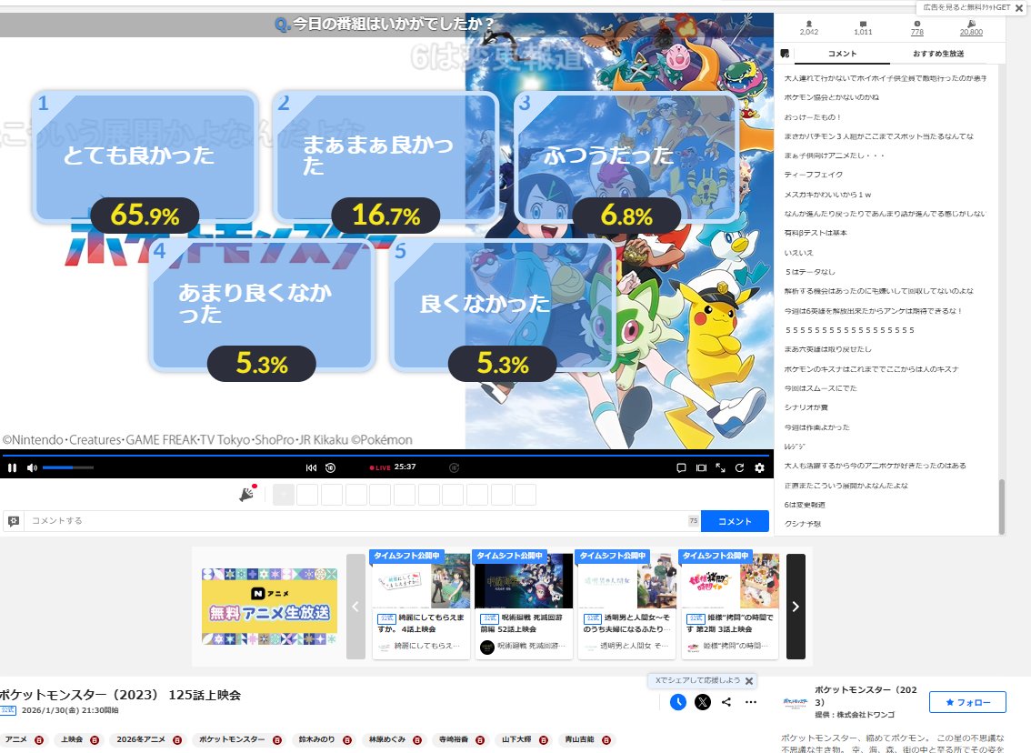Open ポケットモンスター(2023) channel name link
This screenshot has width=1031, height=753.
click(866, 696)
